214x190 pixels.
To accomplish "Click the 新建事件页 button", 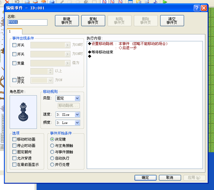I will pyautogui.click(x=67, y=21).
